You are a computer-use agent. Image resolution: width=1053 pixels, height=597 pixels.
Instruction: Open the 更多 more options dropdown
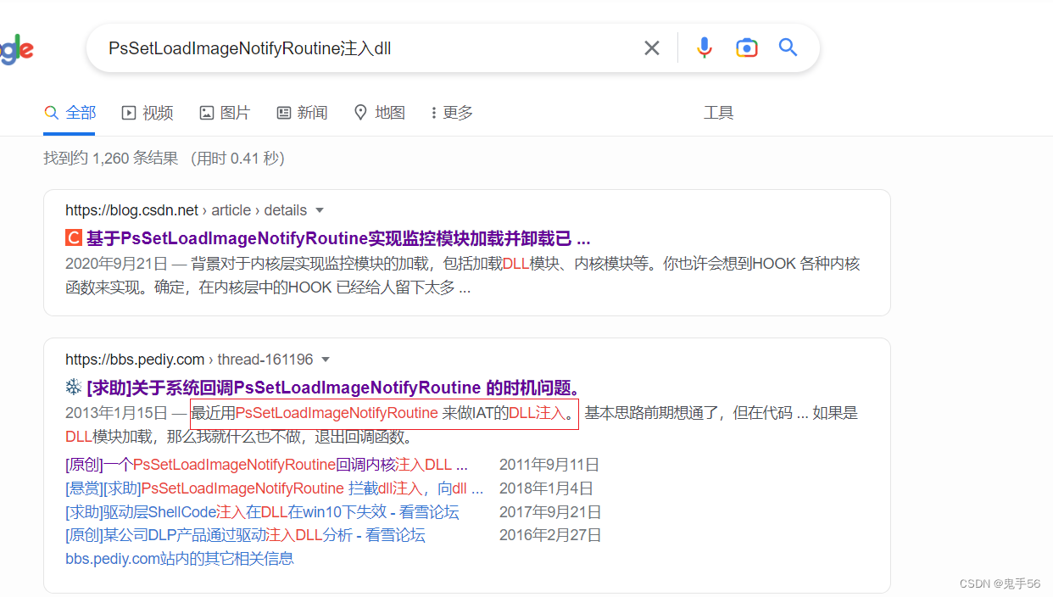(x=449, y=112)
